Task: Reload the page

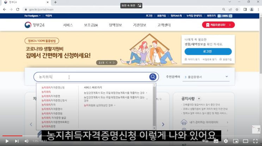Action: [18, 9]
